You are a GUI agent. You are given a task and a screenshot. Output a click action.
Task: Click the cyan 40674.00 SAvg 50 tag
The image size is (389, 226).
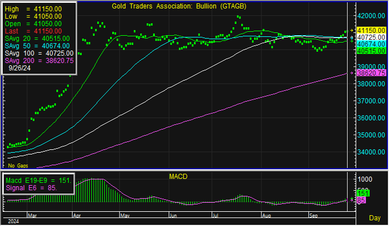click(371, 44)
